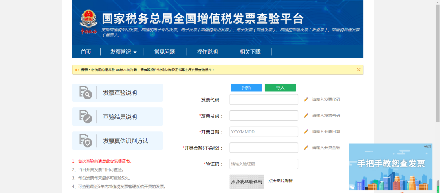Open 操作说明 navigation item
This screenshot has width=440, height=193.
(x=207, y=52)
